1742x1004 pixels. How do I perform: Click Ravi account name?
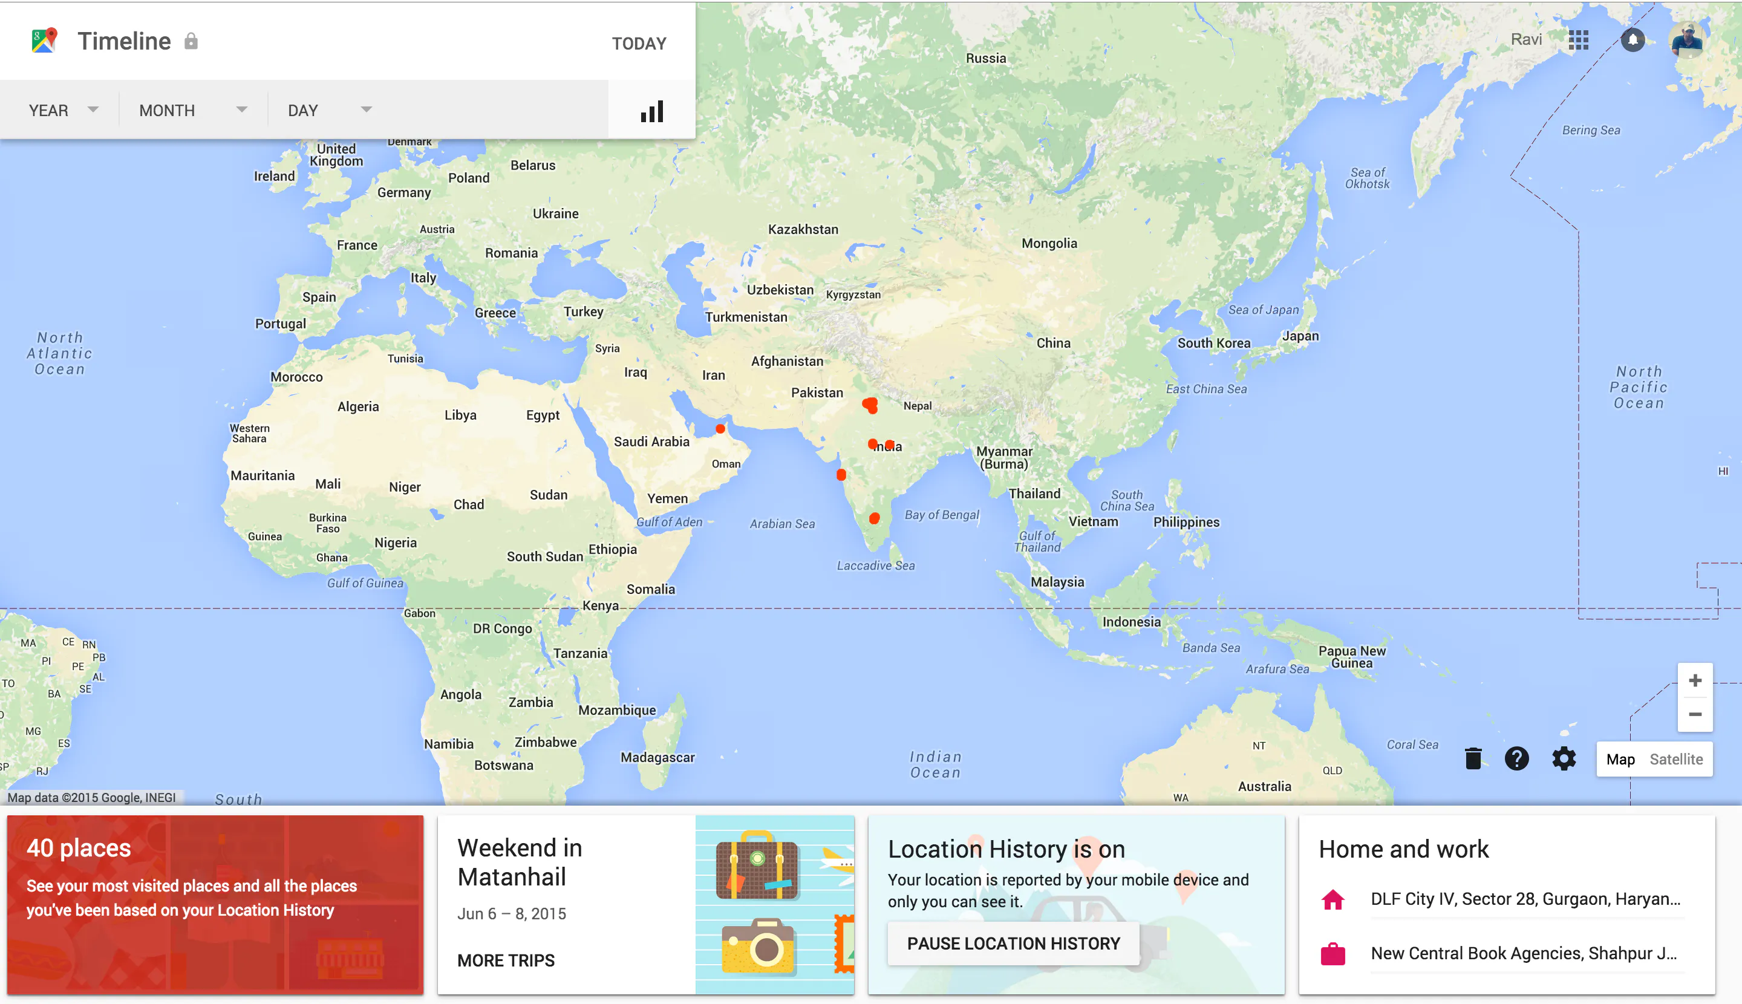click(1526, 39)
